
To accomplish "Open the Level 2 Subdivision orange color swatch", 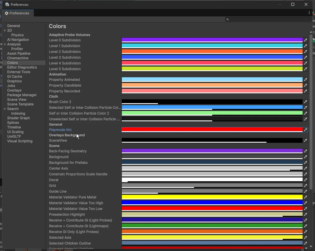I will pyautogui.click(x=212, y=52).
